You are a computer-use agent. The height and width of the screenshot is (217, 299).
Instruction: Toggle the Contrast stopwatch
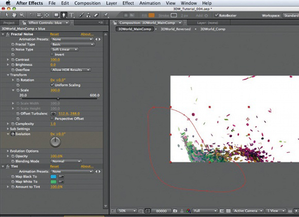point(13,60)
